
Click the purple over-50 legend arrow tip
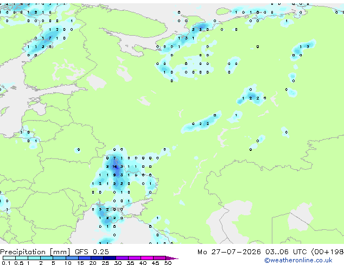(x=171, y=258)
